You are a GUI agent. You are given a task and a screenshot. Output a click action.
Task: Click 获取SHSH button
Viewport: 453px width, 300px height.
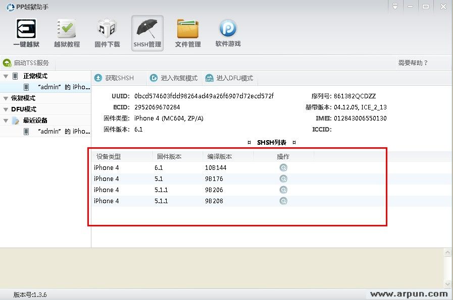pyautogui.click(x=114, y=78)
